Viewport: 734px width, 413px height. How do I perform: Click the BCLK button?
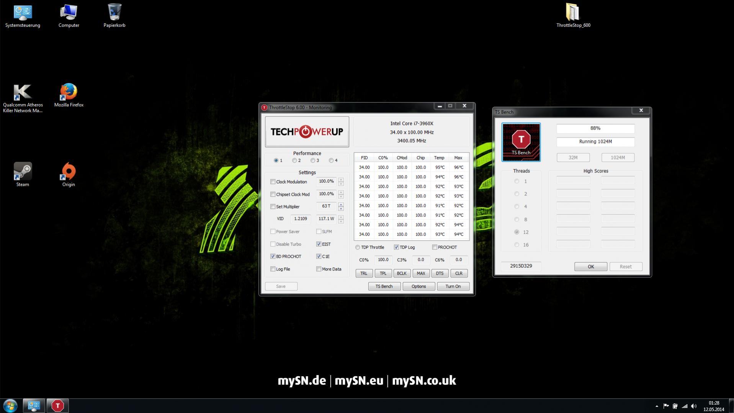[402, 273]
